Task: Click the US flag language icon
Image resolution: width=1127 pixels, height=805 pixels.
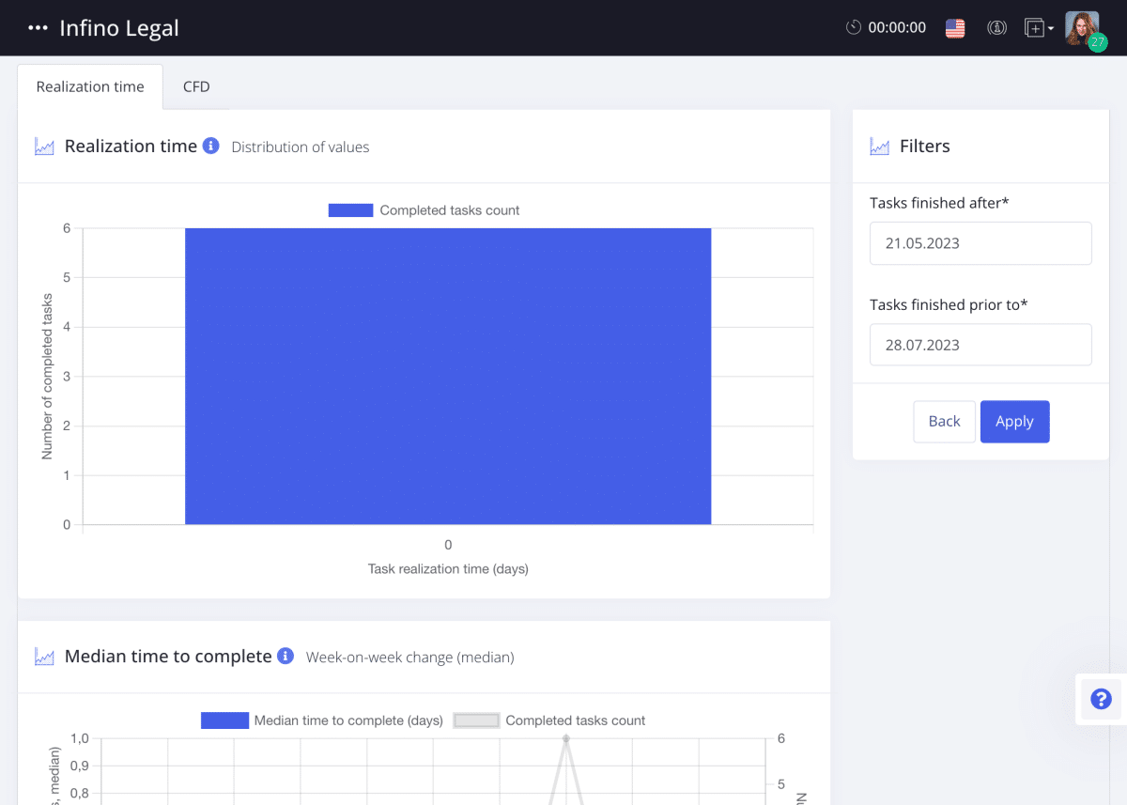Action: [955, 28]
